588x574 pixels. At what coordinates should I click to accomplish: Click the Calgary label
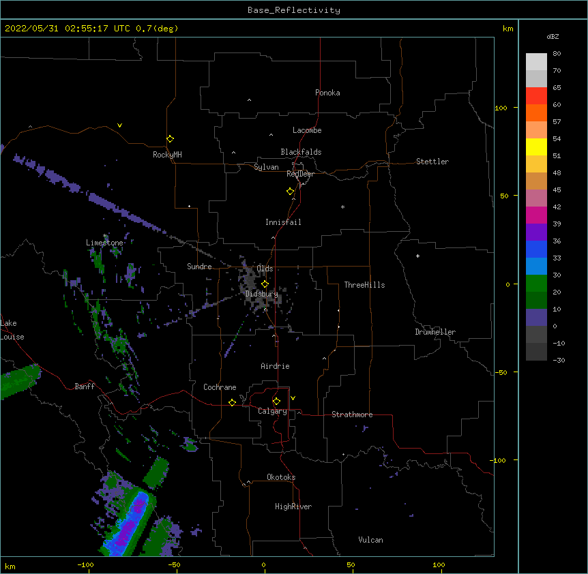(x=272, y=411)
